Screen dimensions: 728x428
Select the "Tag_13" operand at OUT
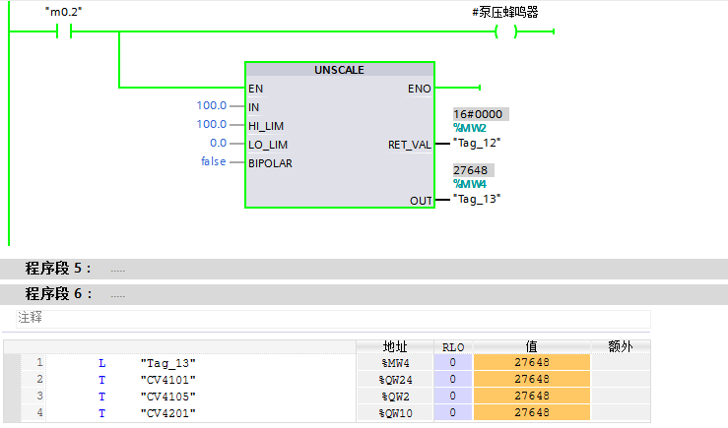point(477,199)
